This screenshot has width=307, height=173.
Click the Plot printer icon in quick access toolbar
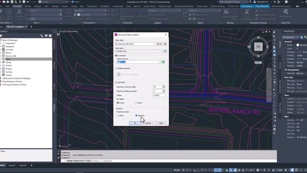tap(24, 2)
